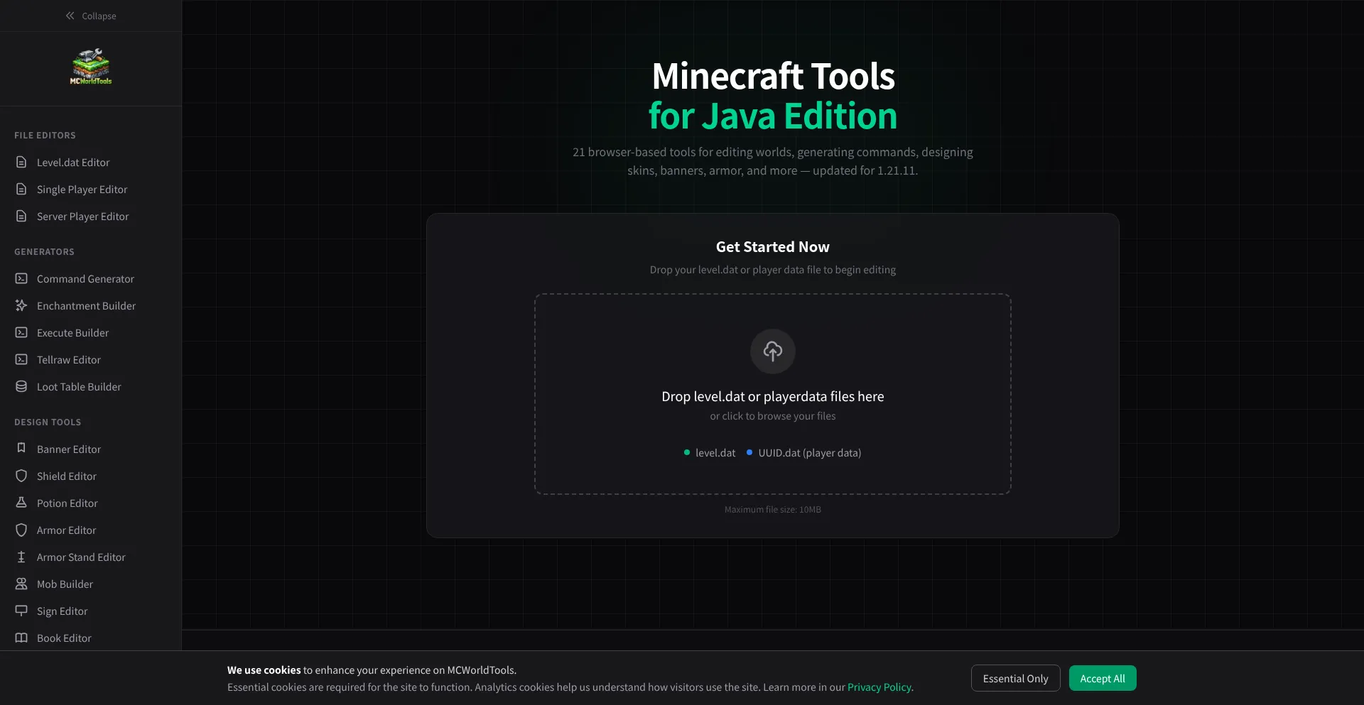Click the Armor Editor shield icon
Image resolution: width=1364 pixels, height=705 pixels.
click(21, 530)
